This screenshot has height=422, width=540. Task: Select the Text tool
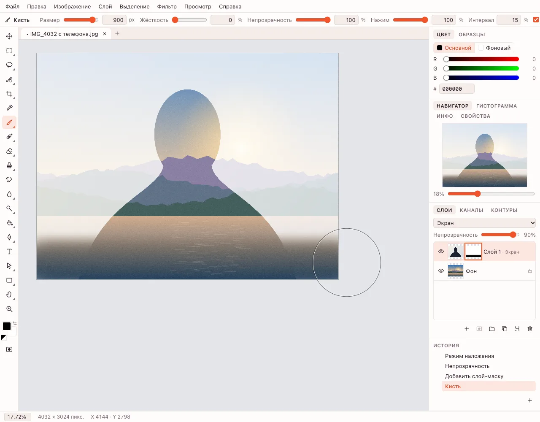coord(9,252)
